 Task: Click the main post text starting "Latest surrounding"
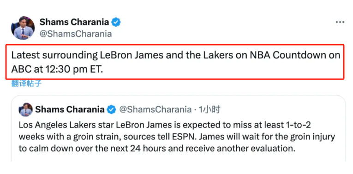(176, 62)
